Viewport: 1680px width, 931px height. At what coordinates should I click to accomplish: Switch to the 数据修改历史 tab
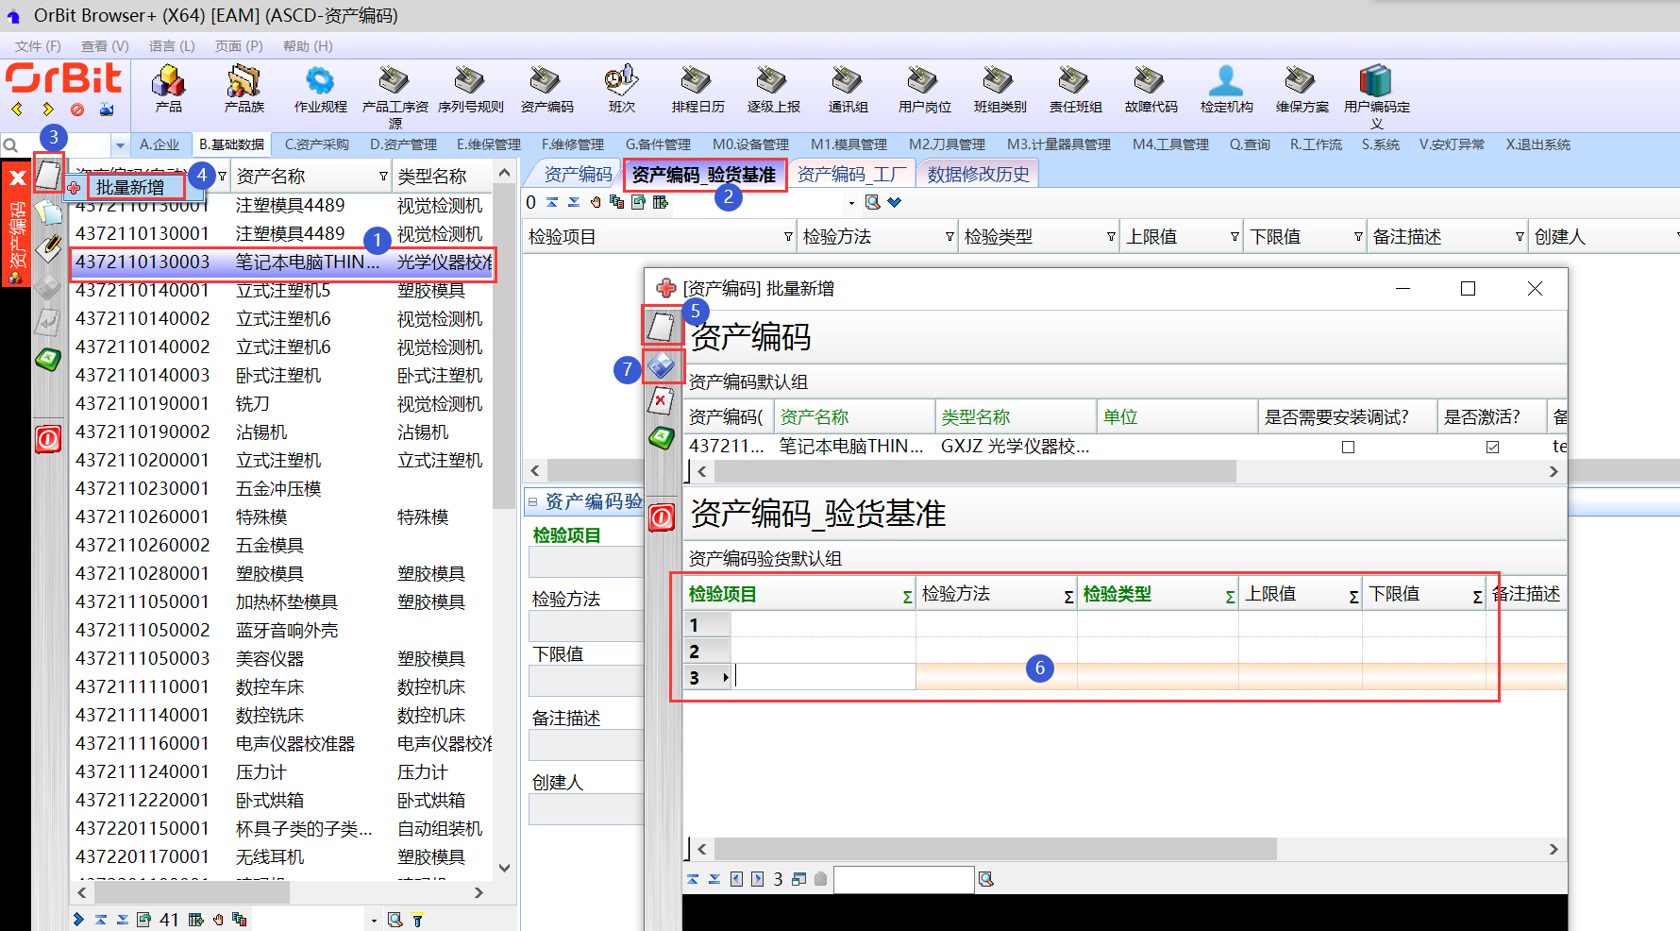978,174
